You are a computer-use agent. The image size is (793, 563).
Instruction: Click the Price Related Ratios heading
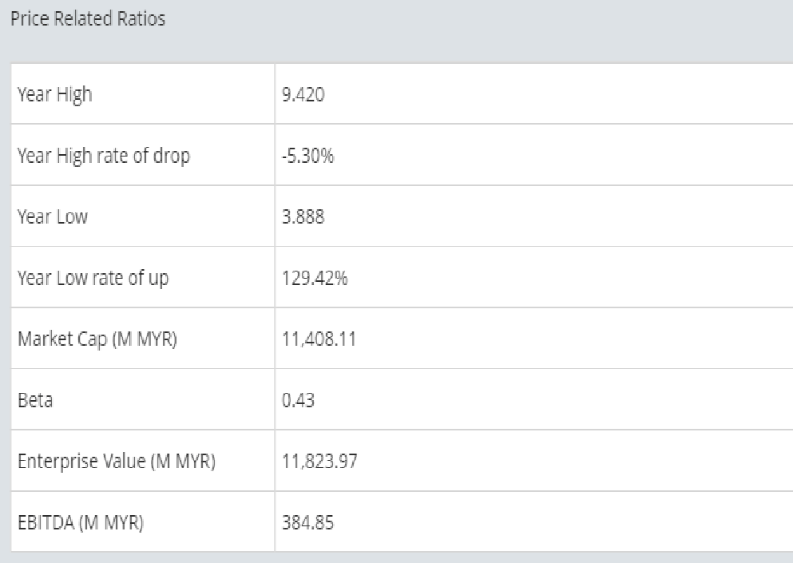pos(88,19)
